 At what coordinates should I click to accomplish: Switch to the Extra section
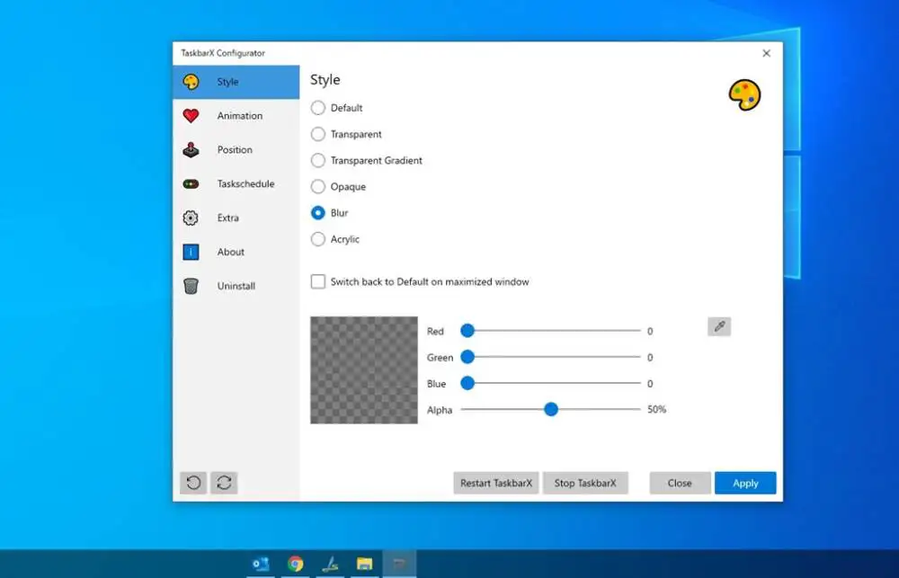236,218
